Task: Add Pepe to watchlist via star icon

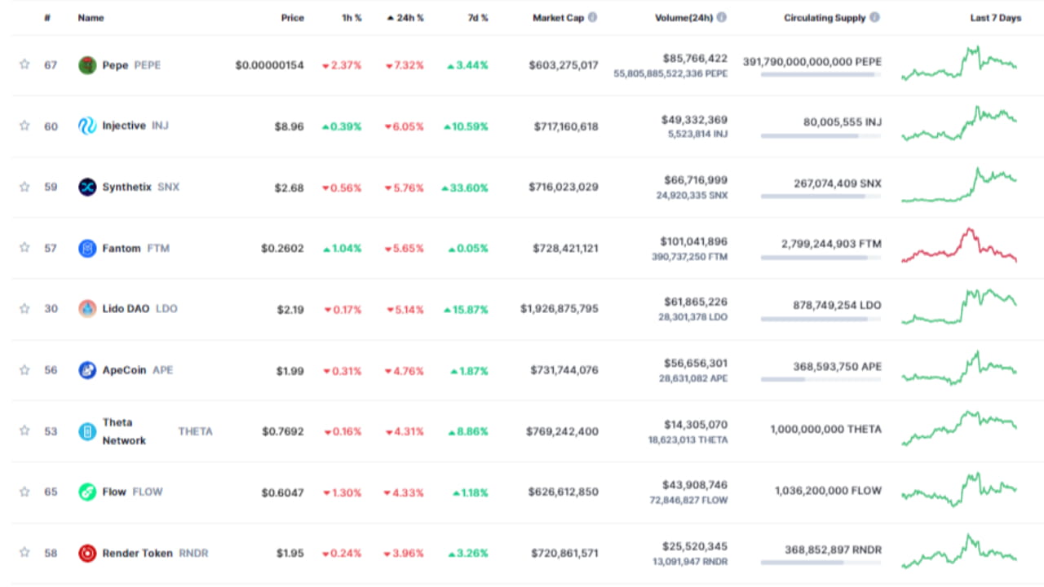Action: (24, 64)
